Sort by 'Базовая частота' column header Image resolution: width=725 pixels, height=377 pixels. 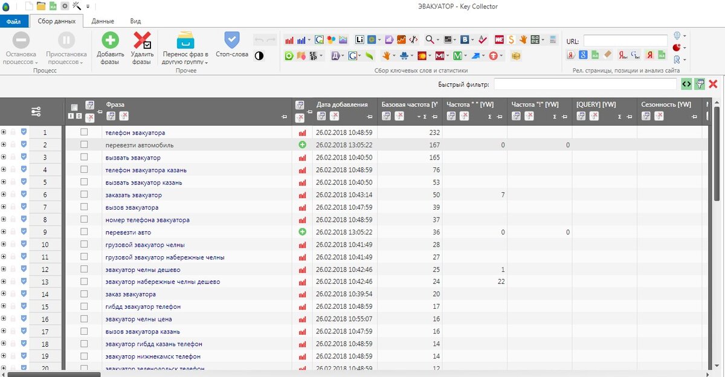coord(410,105)
